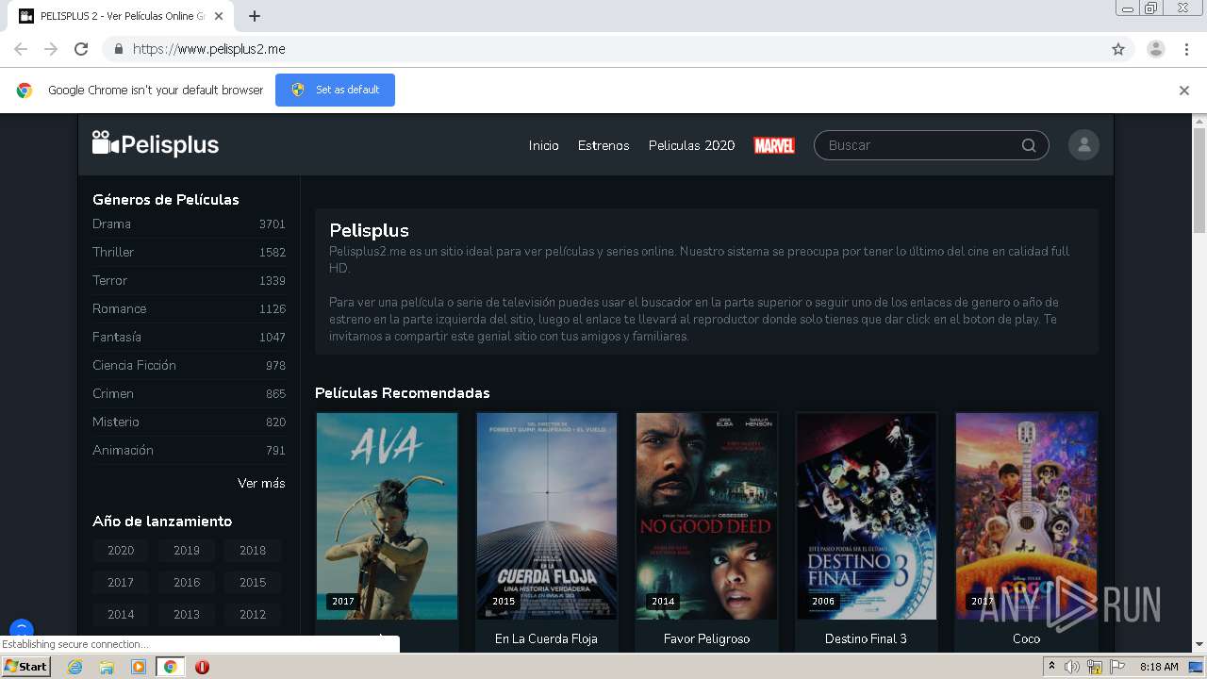
Task: Filter by year 2014
Action: 121,615
